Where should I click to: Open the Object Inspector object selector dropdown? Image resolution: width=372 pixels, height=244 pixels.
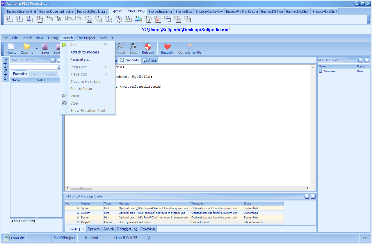tap(59, 67)
